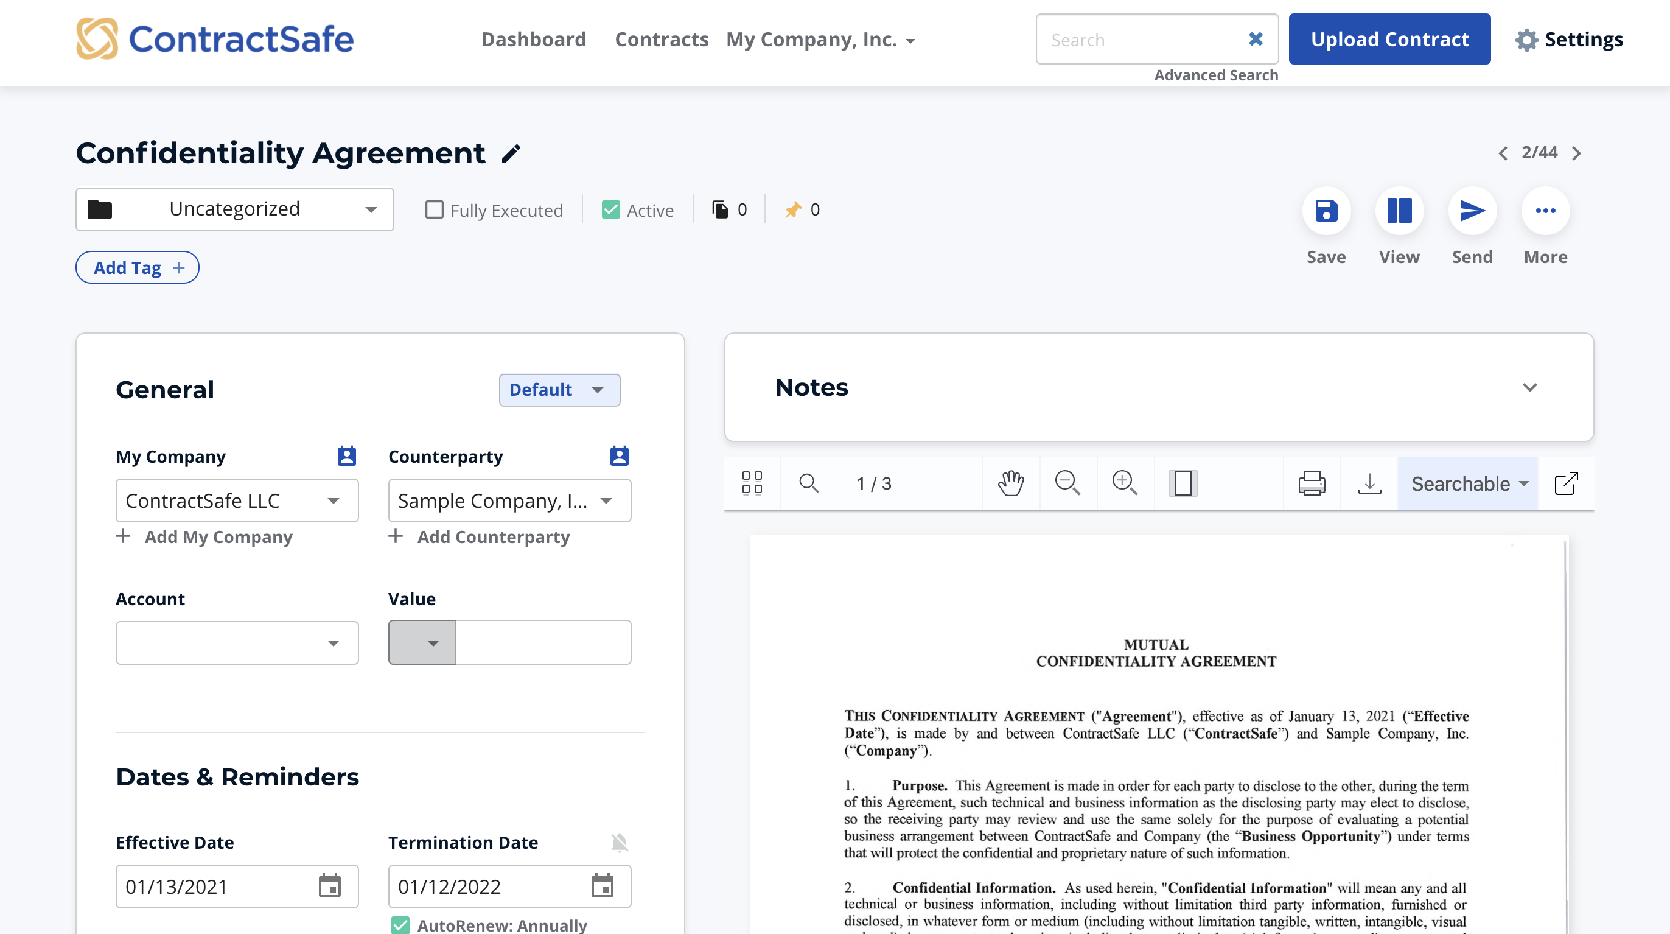Go to Dashboard
Image resolution: width=1670 pixels, height=934 pixels.
pos(534,40)
